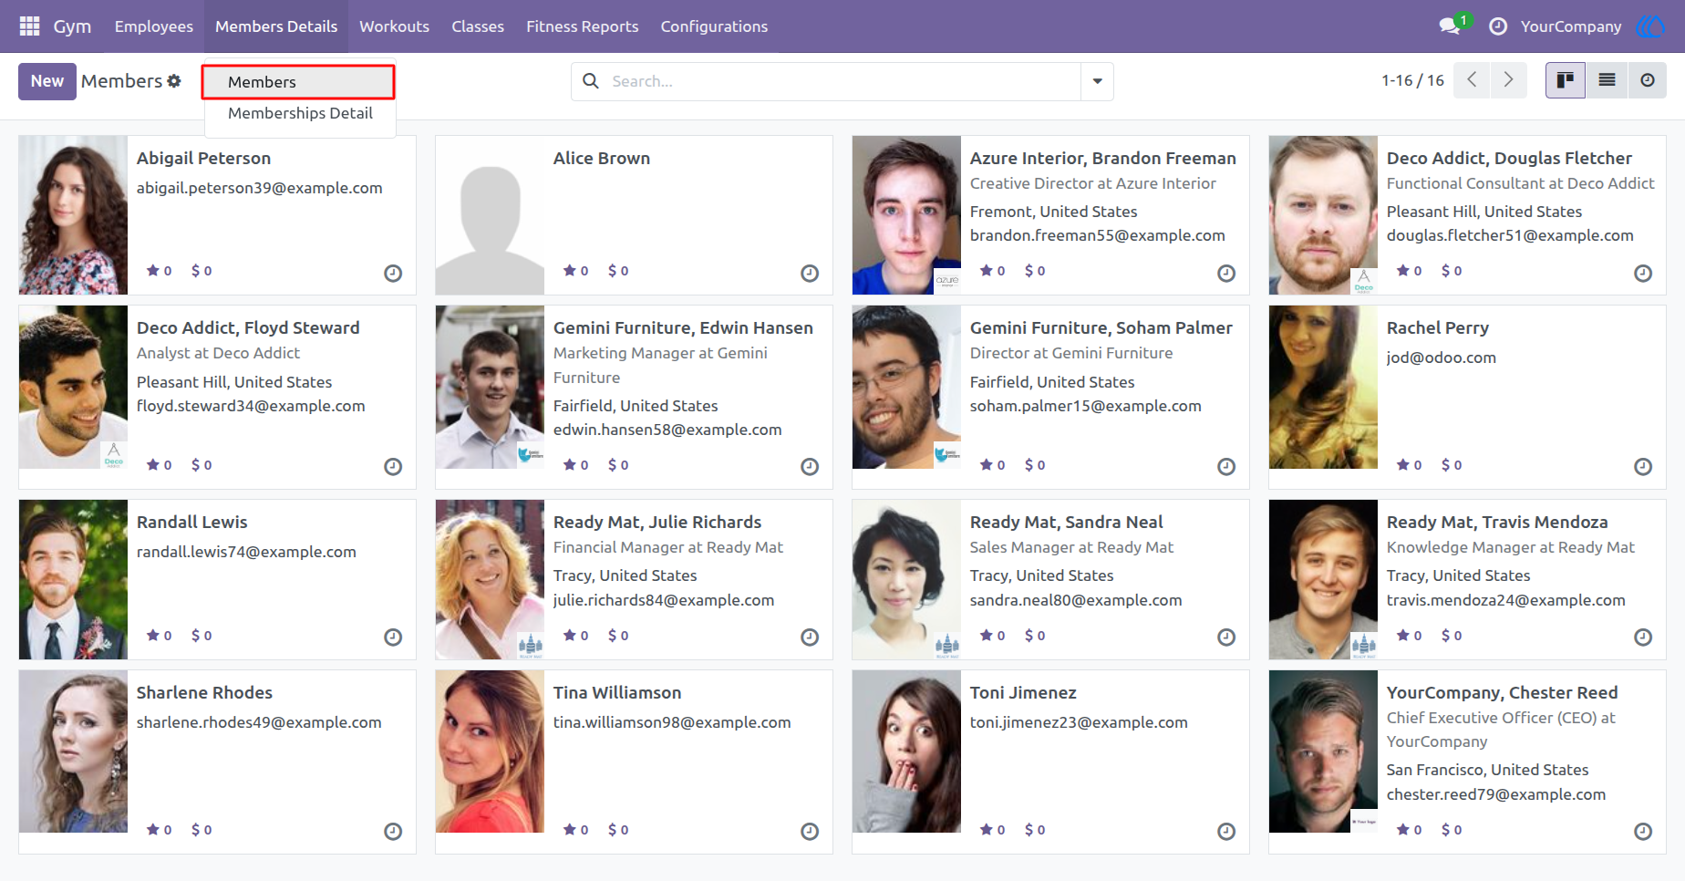Screen dimensions: 1685x881
Task: Click the New button
Action: click(47, 81)
